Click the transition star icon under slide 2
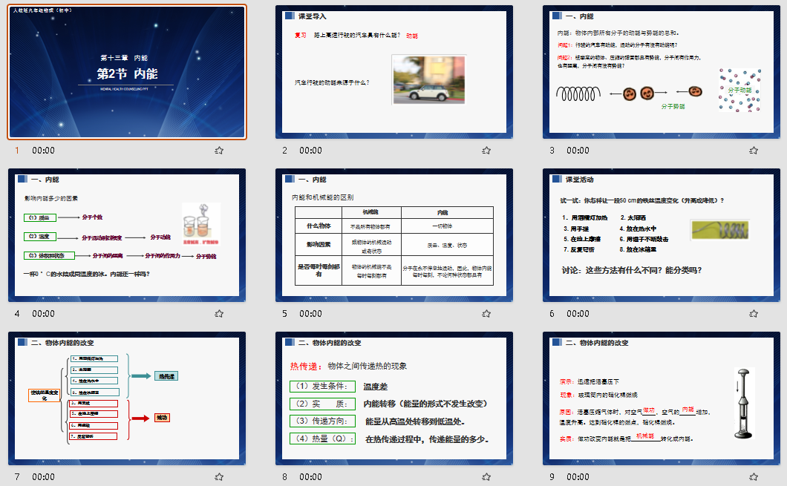 click(486, 151)
